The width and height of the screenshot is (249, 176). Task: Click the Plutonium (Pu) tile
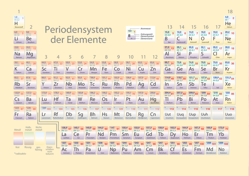[x=126, y=148]
